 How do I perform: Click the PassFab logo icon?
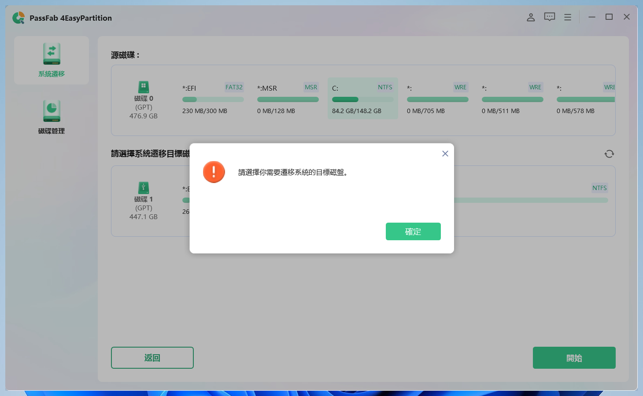click(x=18, y=18)
